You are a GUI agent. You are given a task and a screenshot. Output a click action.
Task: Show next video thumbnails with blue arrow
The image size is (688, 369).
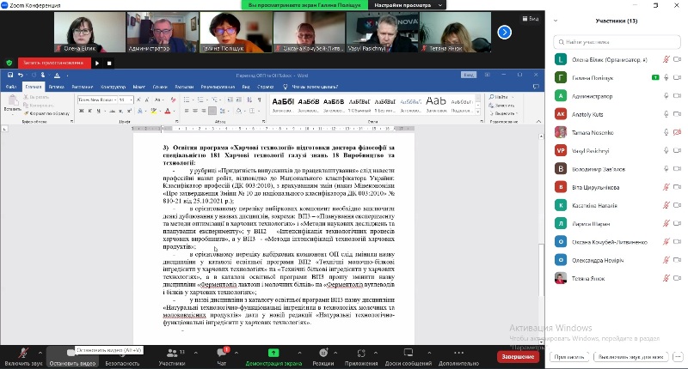pyautogui.click(x=505, y=32)
